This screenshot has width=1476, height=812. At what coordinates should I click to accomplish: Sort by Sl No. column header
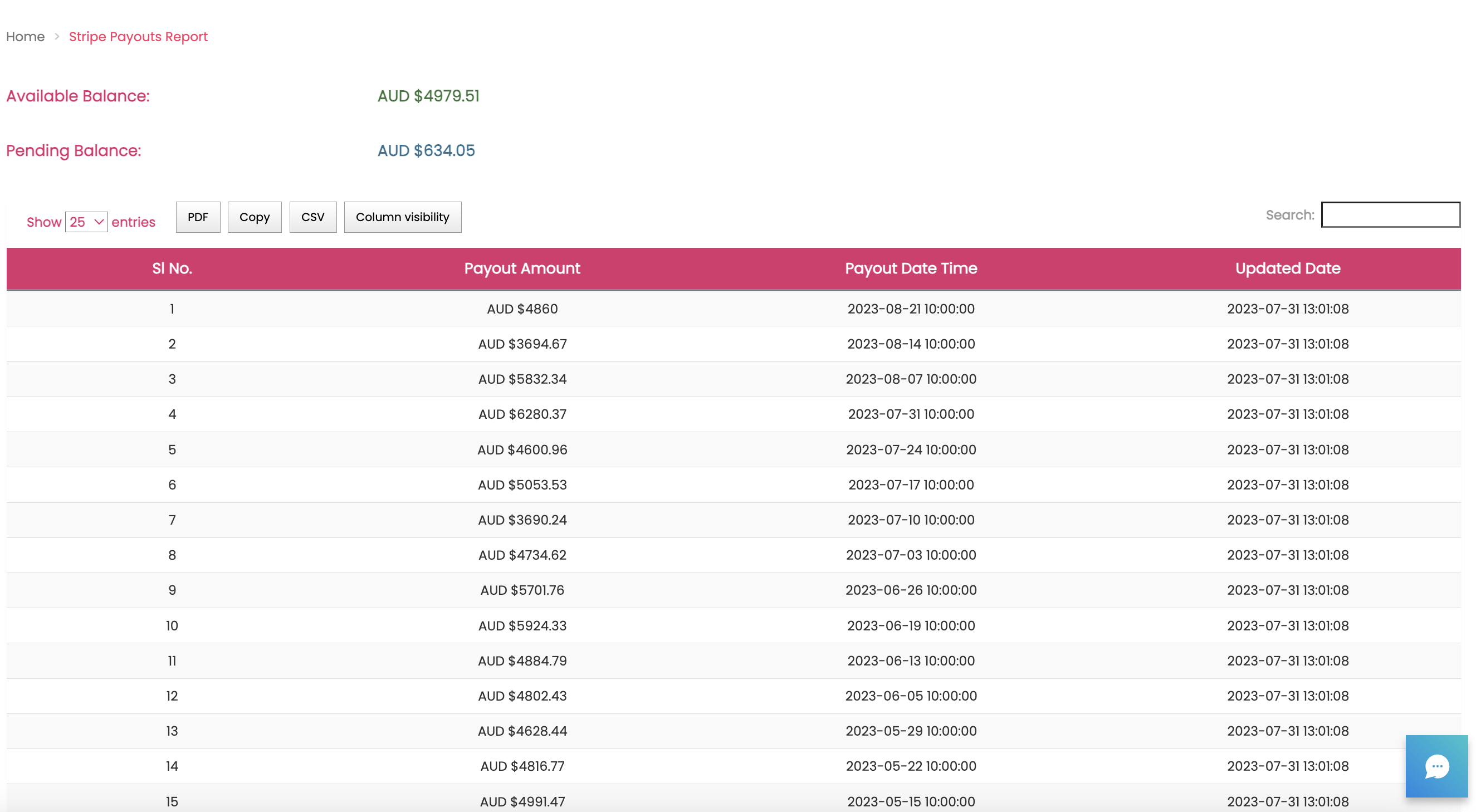point(172,268)
